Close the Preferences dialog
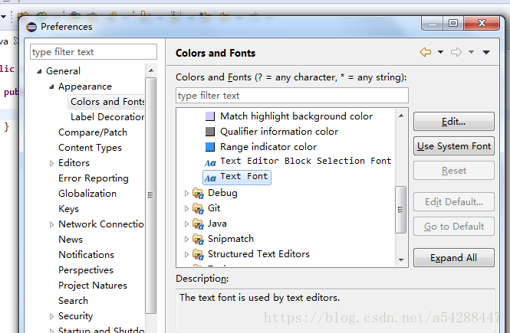Screen dimensions: 510x333 [x=482, y=24]
